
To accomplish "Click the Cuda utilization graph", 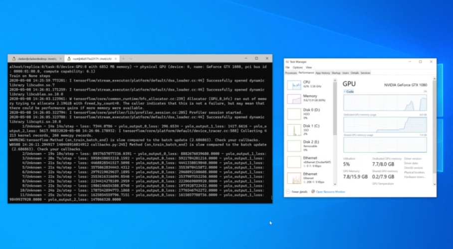I will tap(385, 103).
